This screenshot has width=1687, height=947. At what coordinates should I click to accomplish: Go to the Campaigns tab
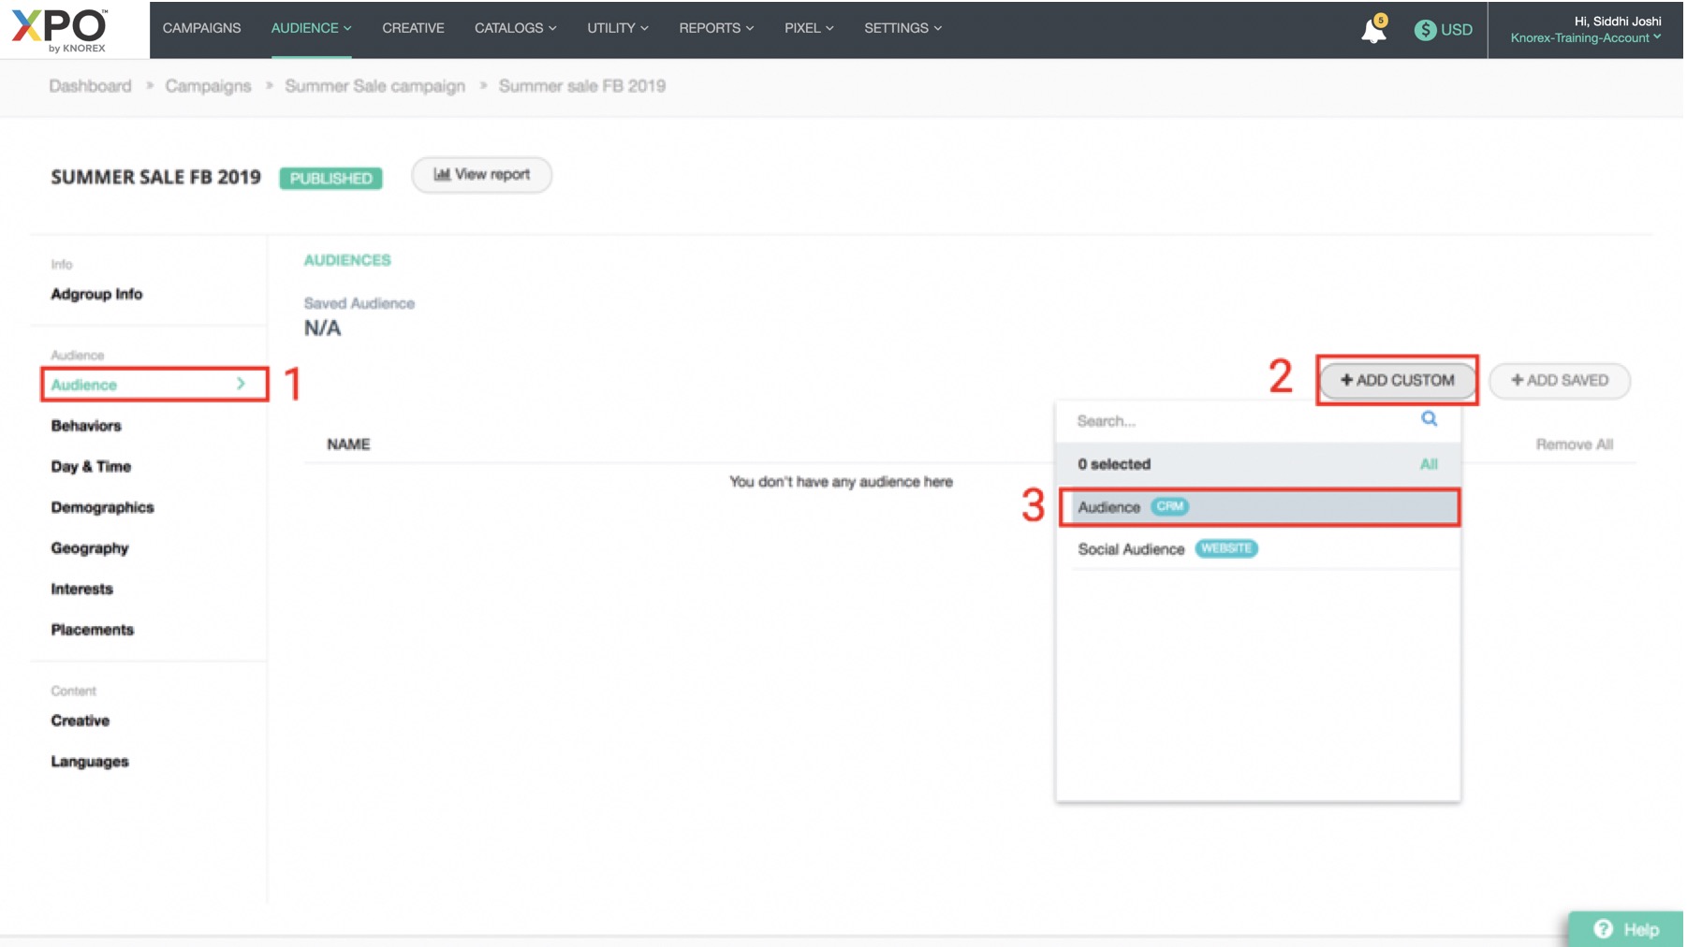(x=201, y=28)
